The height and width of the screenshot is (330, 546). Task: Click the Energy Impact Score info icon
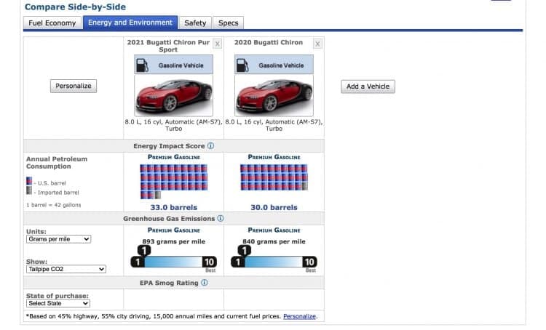(x=210, y=146)
